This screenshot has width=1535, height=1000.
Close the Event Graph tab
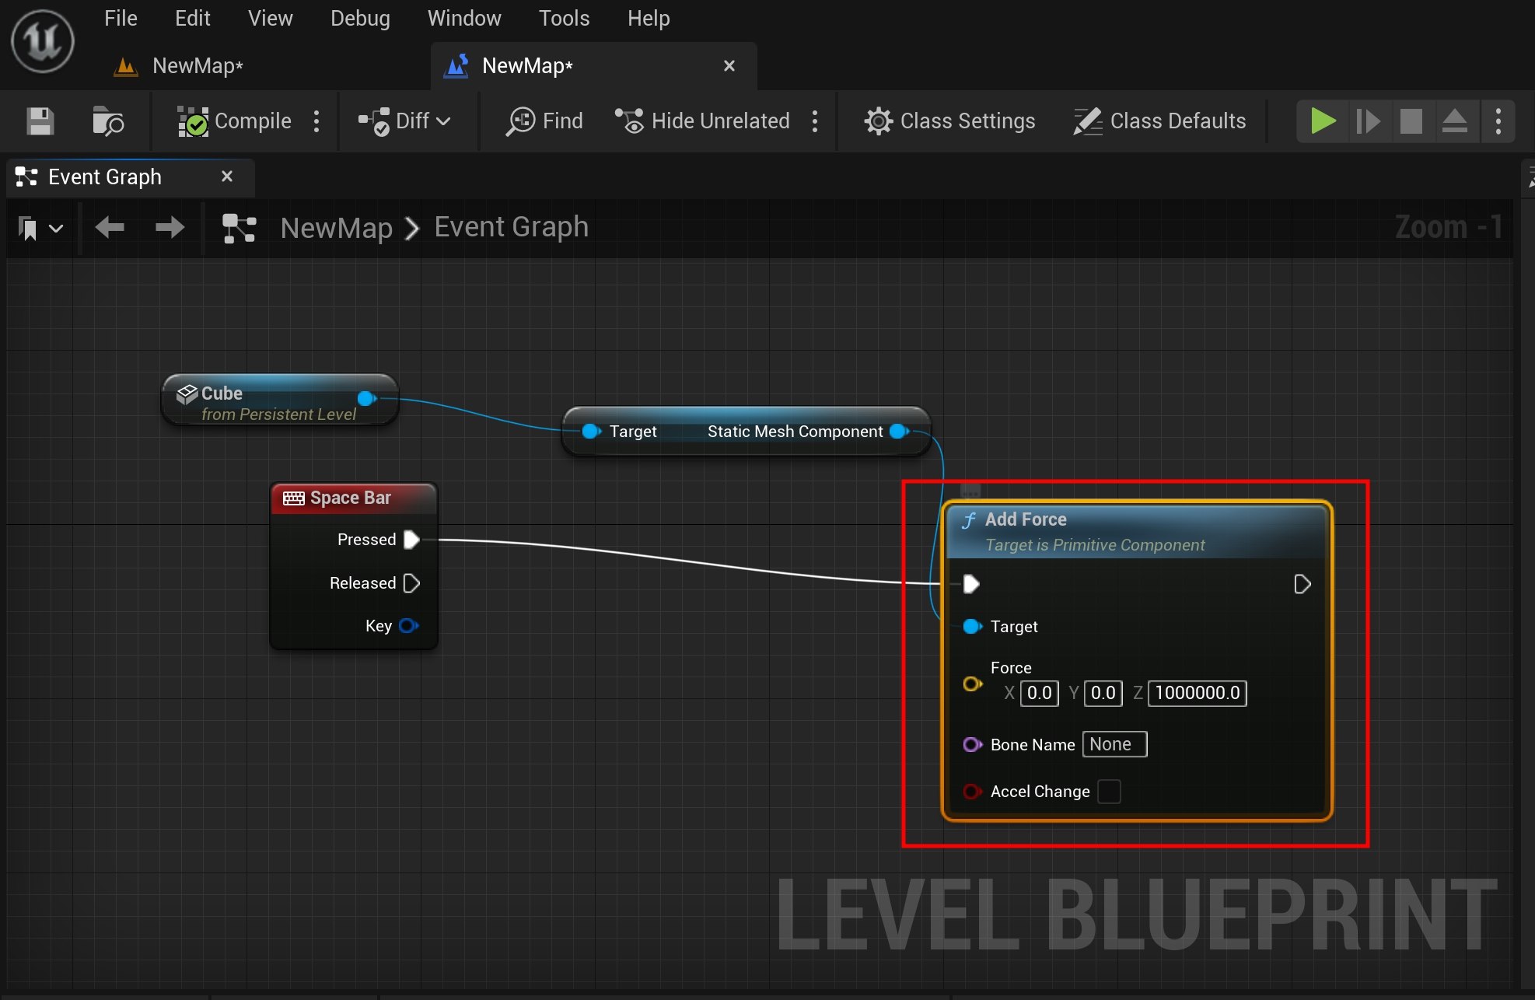click(227, 177)
